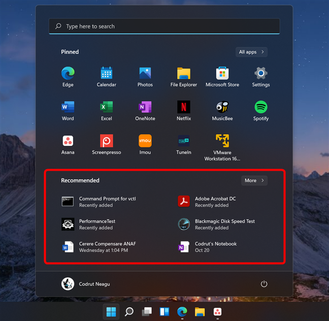This screenshot has height=321, width=329.
Task: Click the power button
Action: [x=264, y=284]
